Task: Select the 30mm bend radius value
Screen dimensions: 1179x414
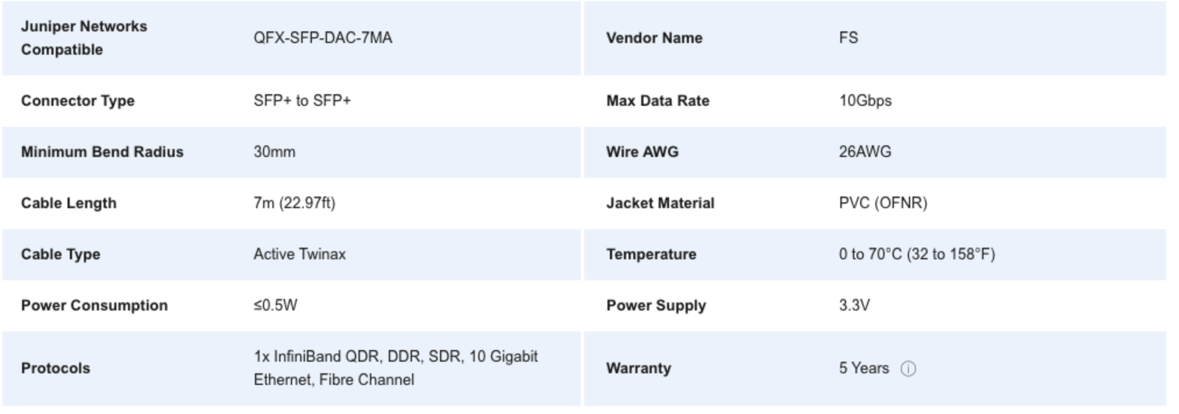Action: point(274,152)
